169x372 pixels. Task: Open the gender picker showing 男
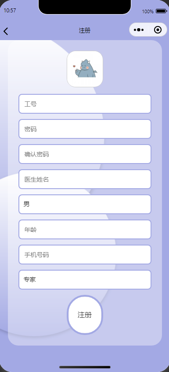click(x=85, y=204)
